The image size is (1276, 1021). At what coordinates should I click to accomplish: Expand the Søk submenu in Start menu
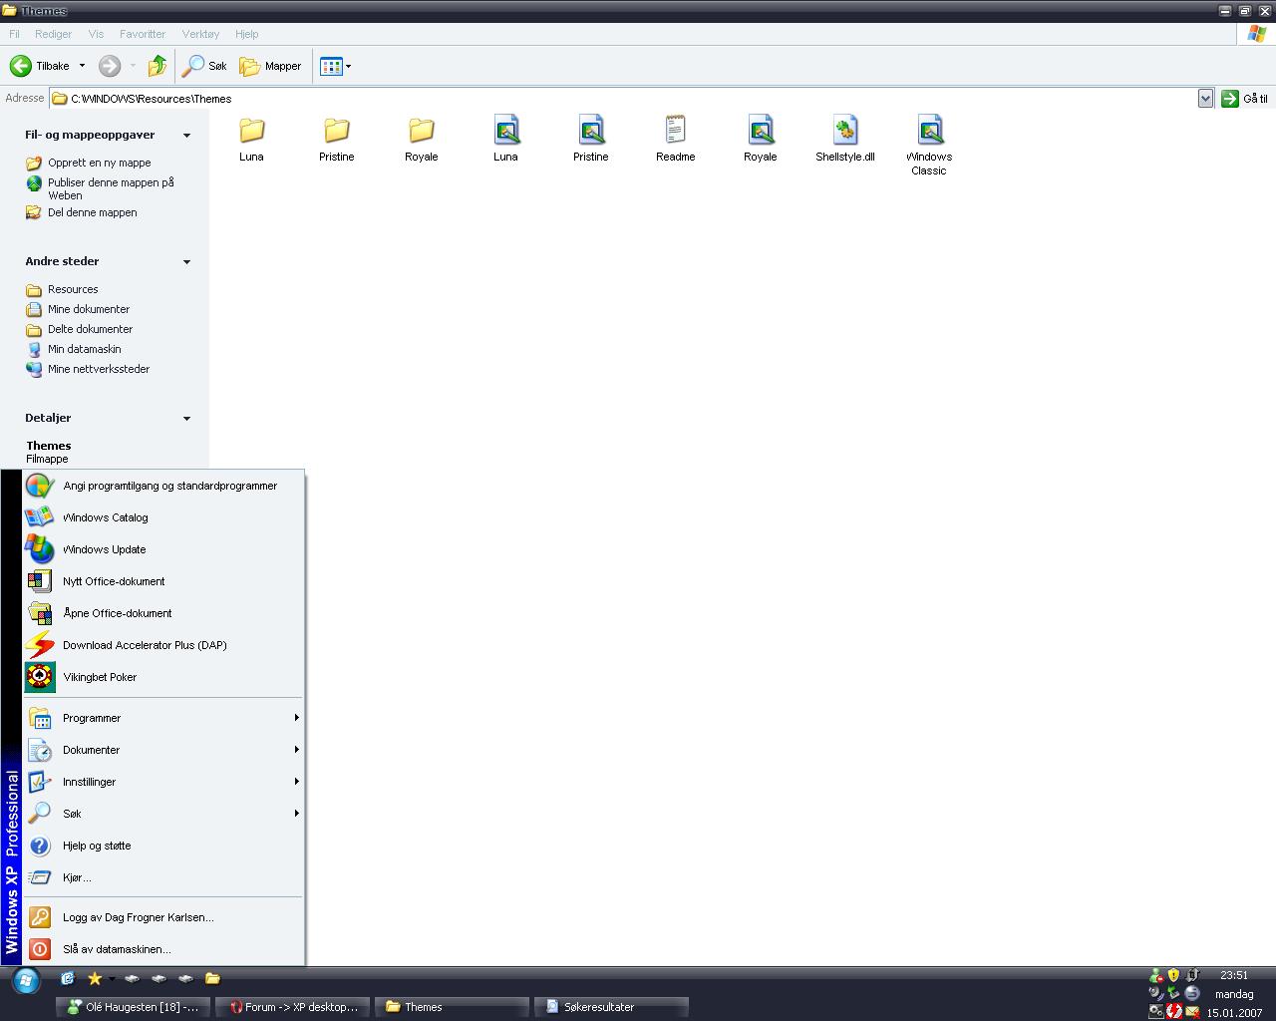(163, 814)
